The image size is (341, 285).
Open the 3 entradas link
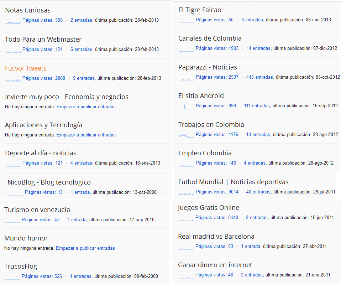click(x=252, y=20)
